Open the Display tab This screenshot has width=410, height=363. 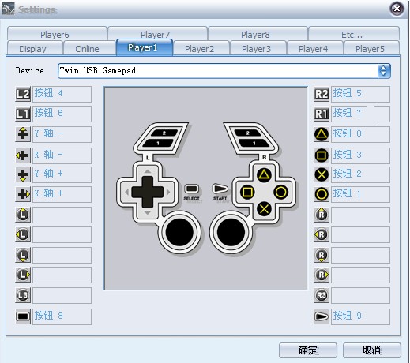[x=32, y=49]
